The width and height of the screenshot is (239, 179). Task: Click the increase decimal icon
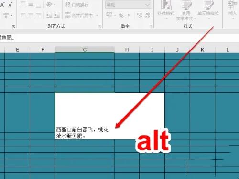140,15
